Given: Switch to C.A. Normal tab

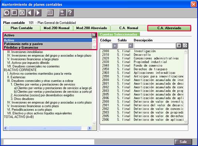Looking at the screenshot, I should [129, 28].
